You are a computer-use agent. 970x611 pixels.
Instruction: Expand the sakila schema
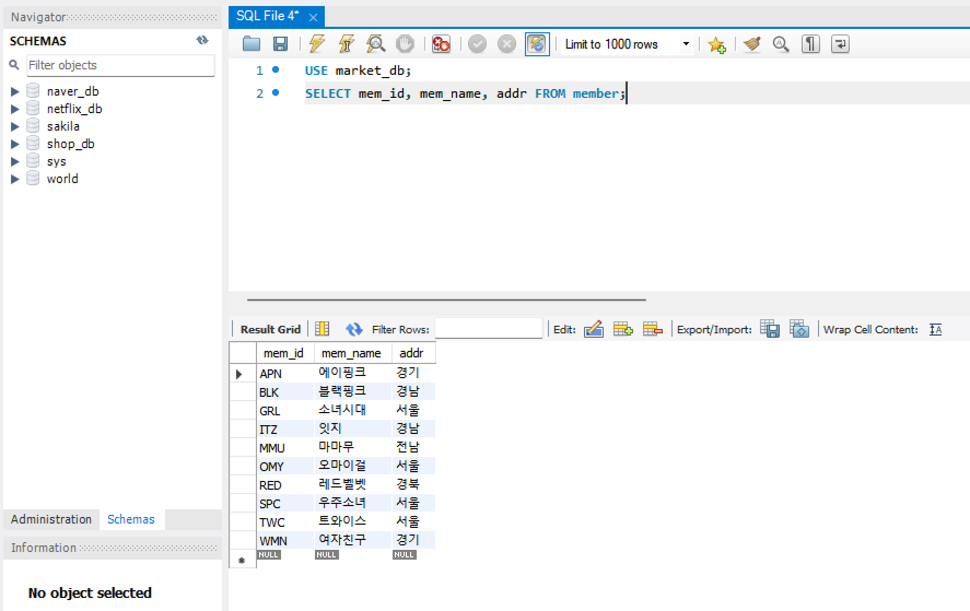coord(15,126)
